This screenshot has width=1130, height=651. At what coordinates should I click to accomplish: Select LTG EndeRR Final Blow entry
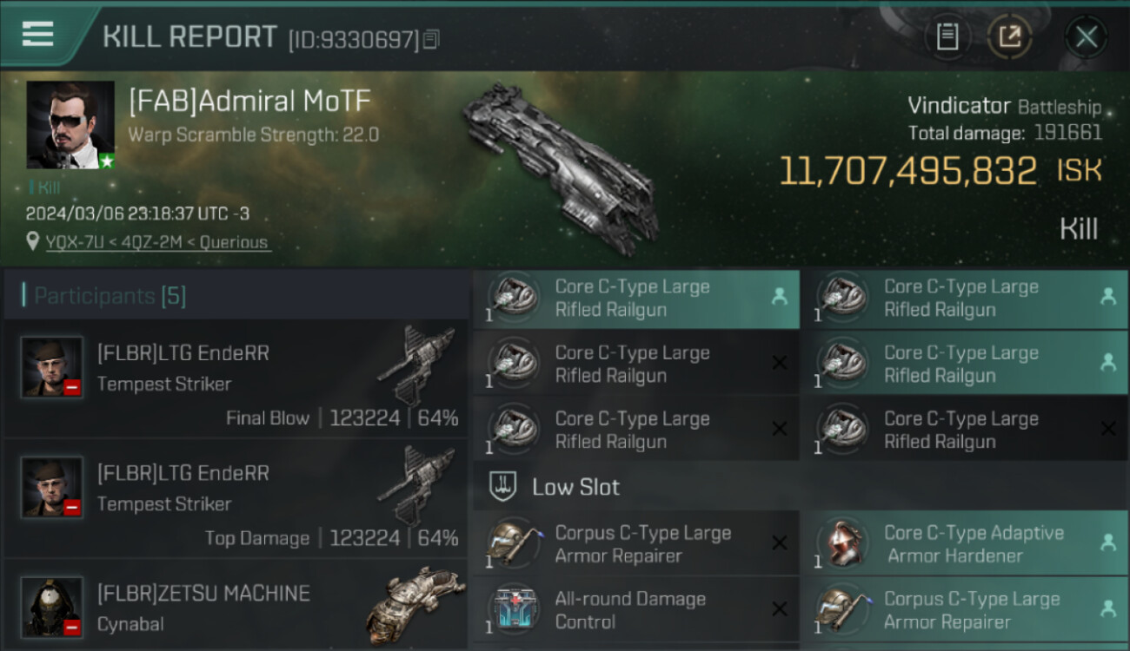click(236, 378)
